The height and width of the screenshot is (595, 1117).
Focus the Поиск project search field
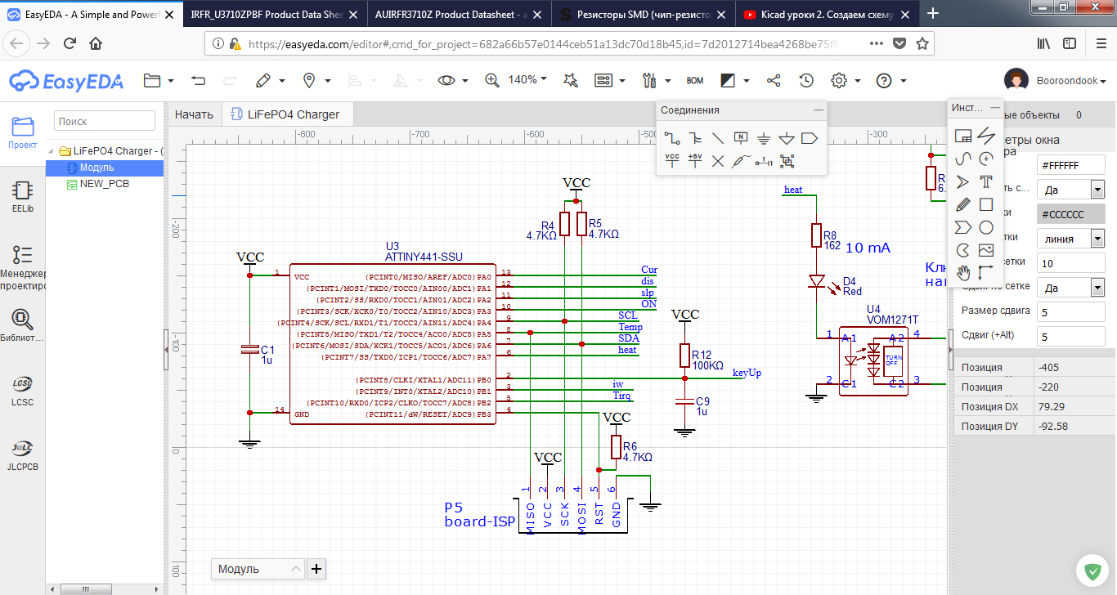pos(105,121)
